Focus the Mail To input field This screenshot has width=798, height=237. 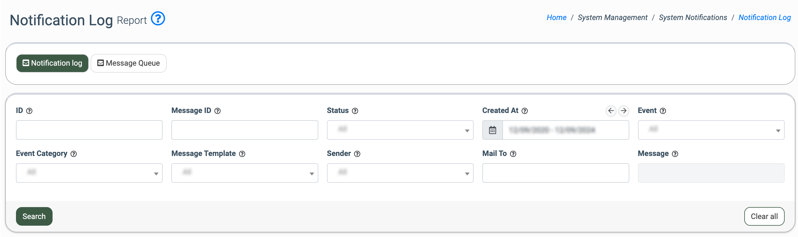(555, 173)
